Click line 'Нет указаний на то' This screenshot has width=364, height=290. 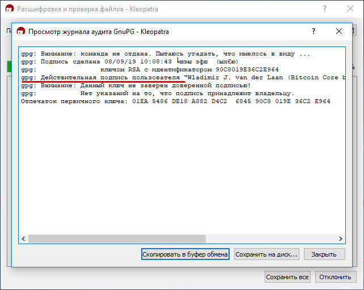click(158, 93)
